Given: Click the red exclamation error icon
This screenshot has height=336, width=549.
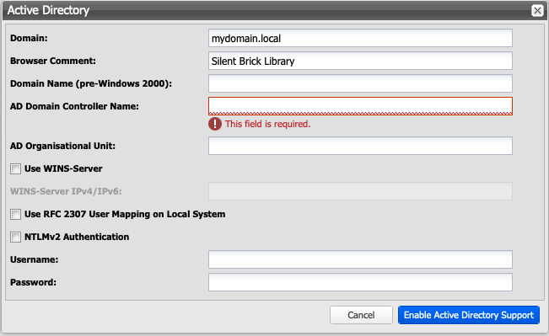Looking at the screenshot, I should [x=215, y=124].
